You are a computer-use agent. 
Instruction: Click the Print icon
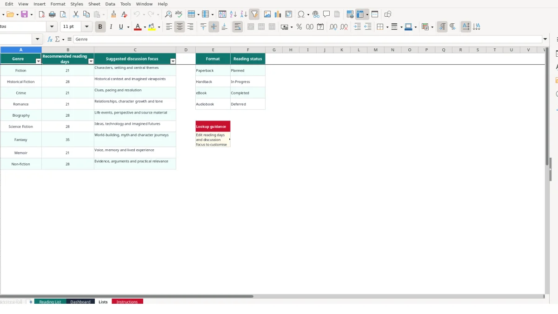53,14
